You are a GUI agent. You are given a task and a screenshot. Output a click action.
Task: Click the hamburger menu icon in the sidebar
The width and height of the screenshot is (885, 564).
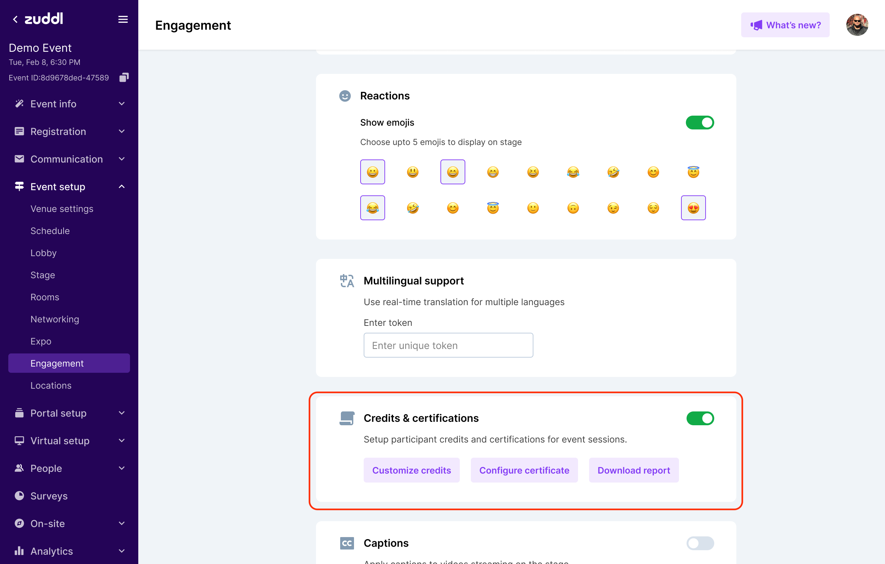point(123,19)
